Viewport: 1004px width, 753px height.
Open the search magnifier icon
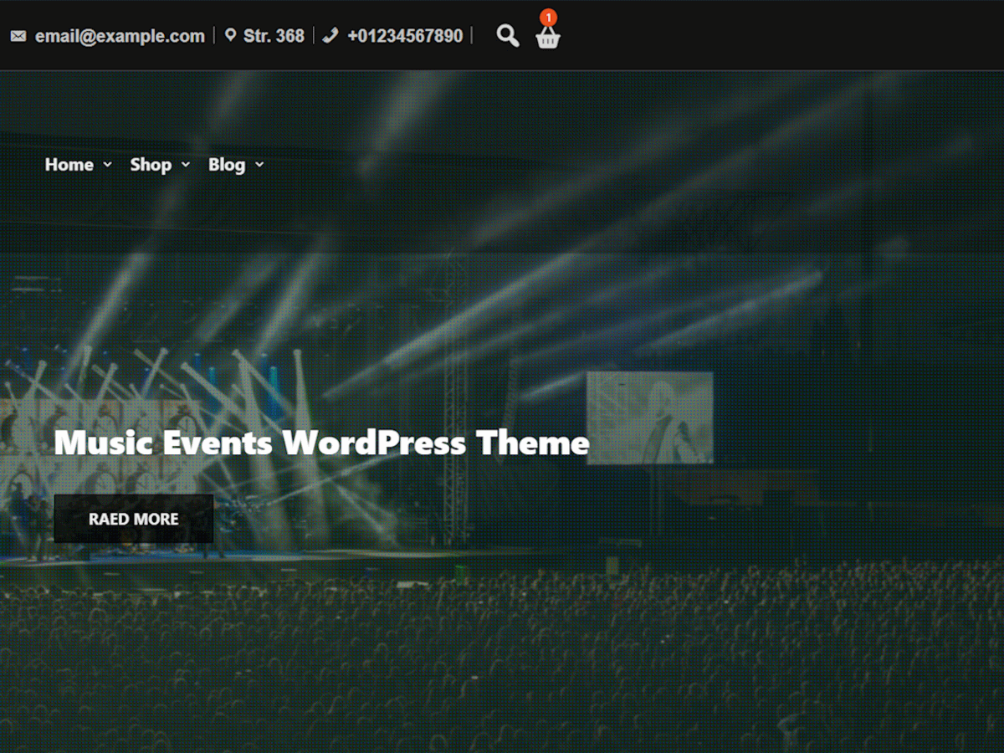pyautogui.click(x=507, y=36)
